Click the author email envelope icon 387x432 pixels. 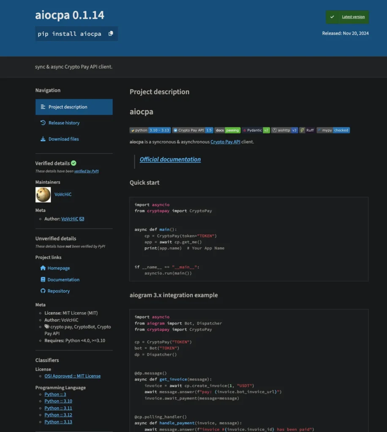[82, 219]
